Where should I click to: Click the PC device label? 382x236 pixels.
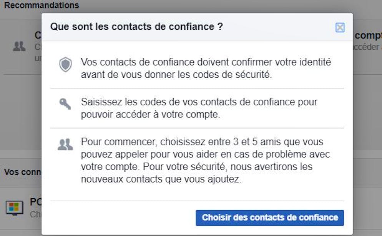click(x=36, y=202)
